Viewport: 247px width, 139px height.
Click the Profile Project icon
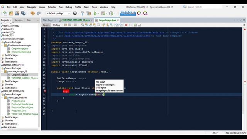tap(111, 14)
